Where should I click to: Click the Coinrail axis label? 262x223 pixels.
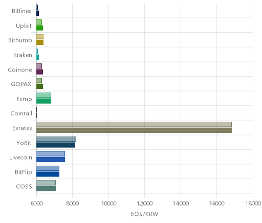(21, 114)
